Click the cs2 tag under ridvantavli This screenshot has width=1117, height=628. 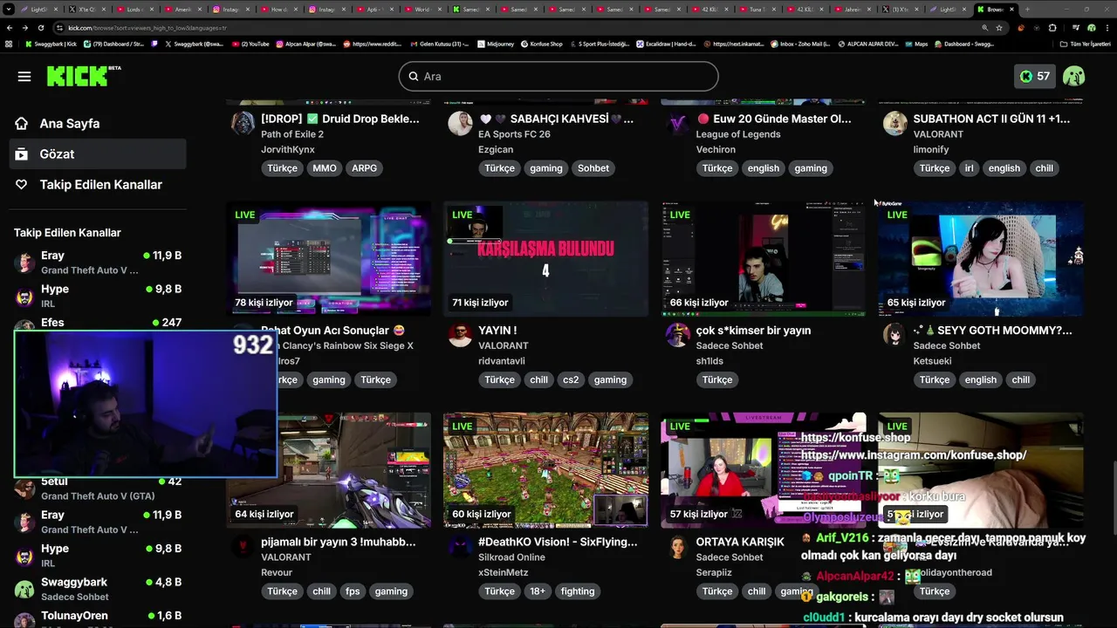[x=571, y=379]
